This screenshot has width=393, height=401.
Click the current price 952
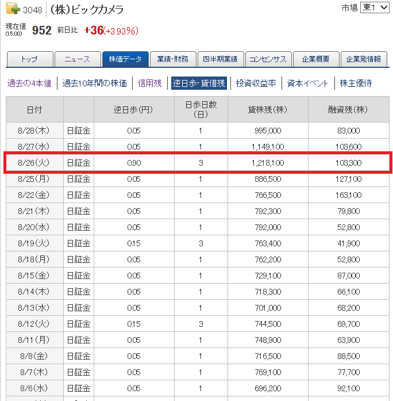click(42, 30)
